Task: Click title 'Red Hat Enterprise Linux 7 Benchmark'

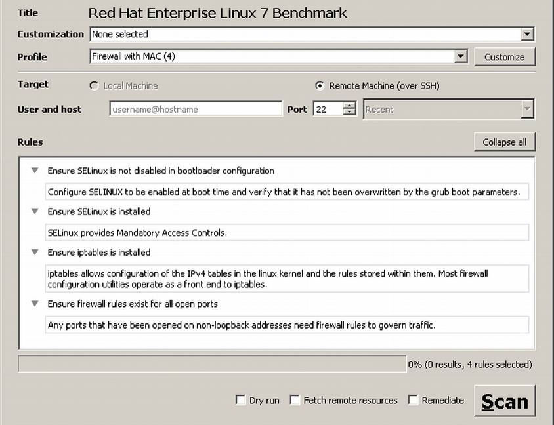Action: pyautogui.click(x=218, y=13)
